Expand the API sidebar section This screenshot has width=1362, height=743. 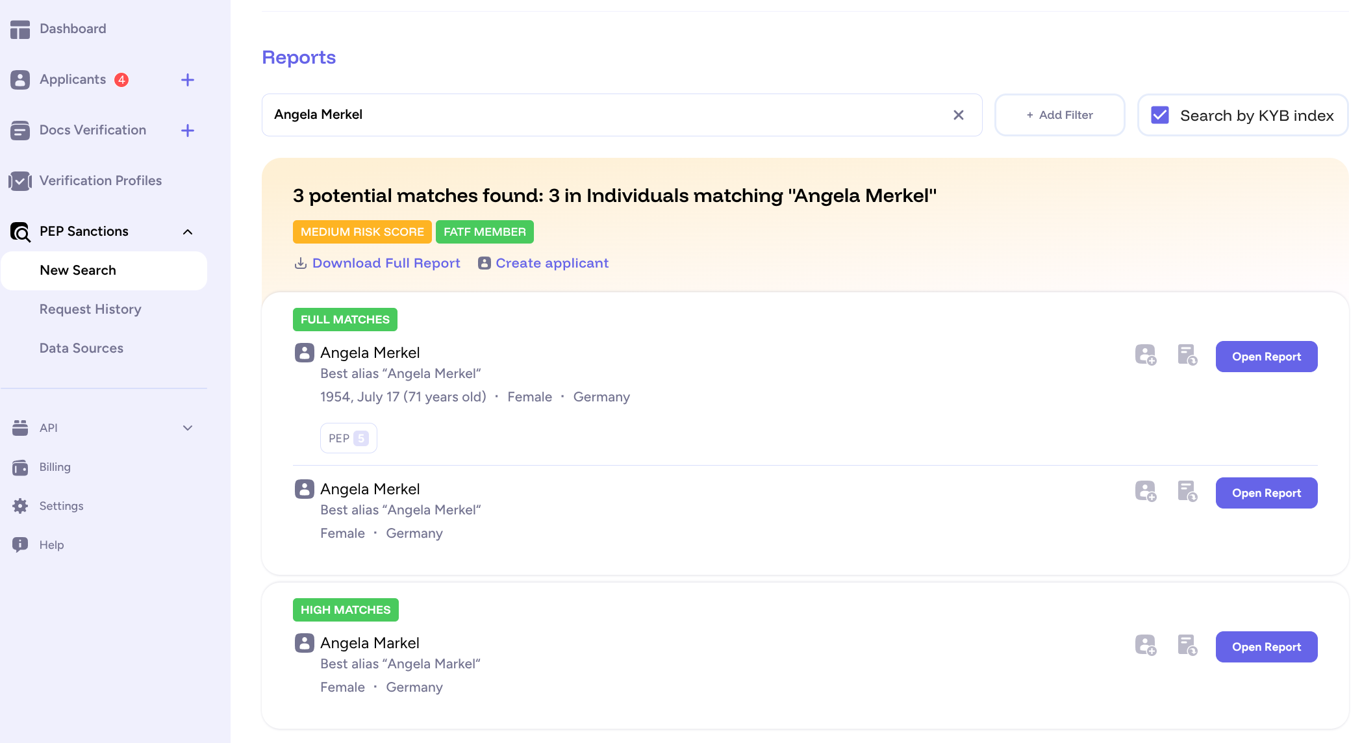188,427
